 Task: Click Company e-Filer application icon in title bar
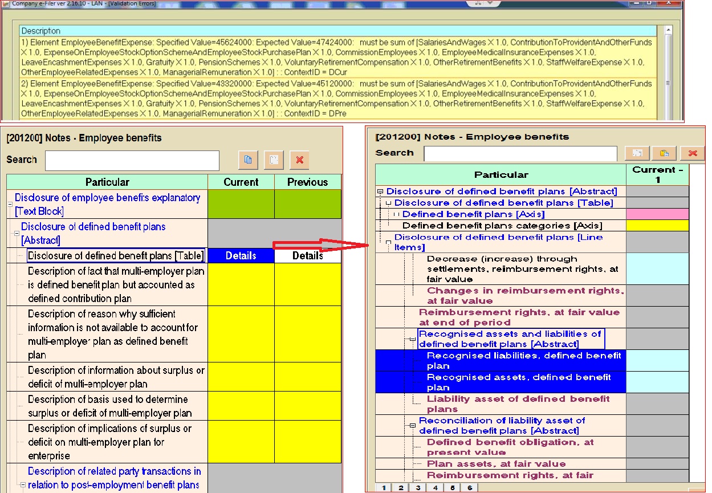[5, 2]
